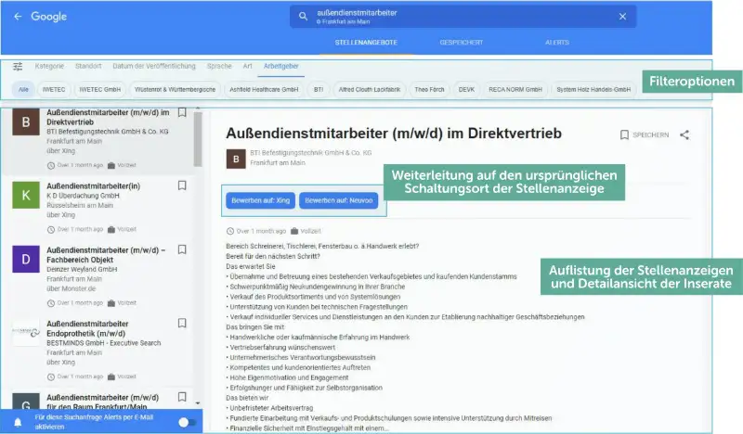This screenshot has height=434, width=743.
Task: Click the share icon in job detail
Action: pyautogui.click(x=684, y=134)
